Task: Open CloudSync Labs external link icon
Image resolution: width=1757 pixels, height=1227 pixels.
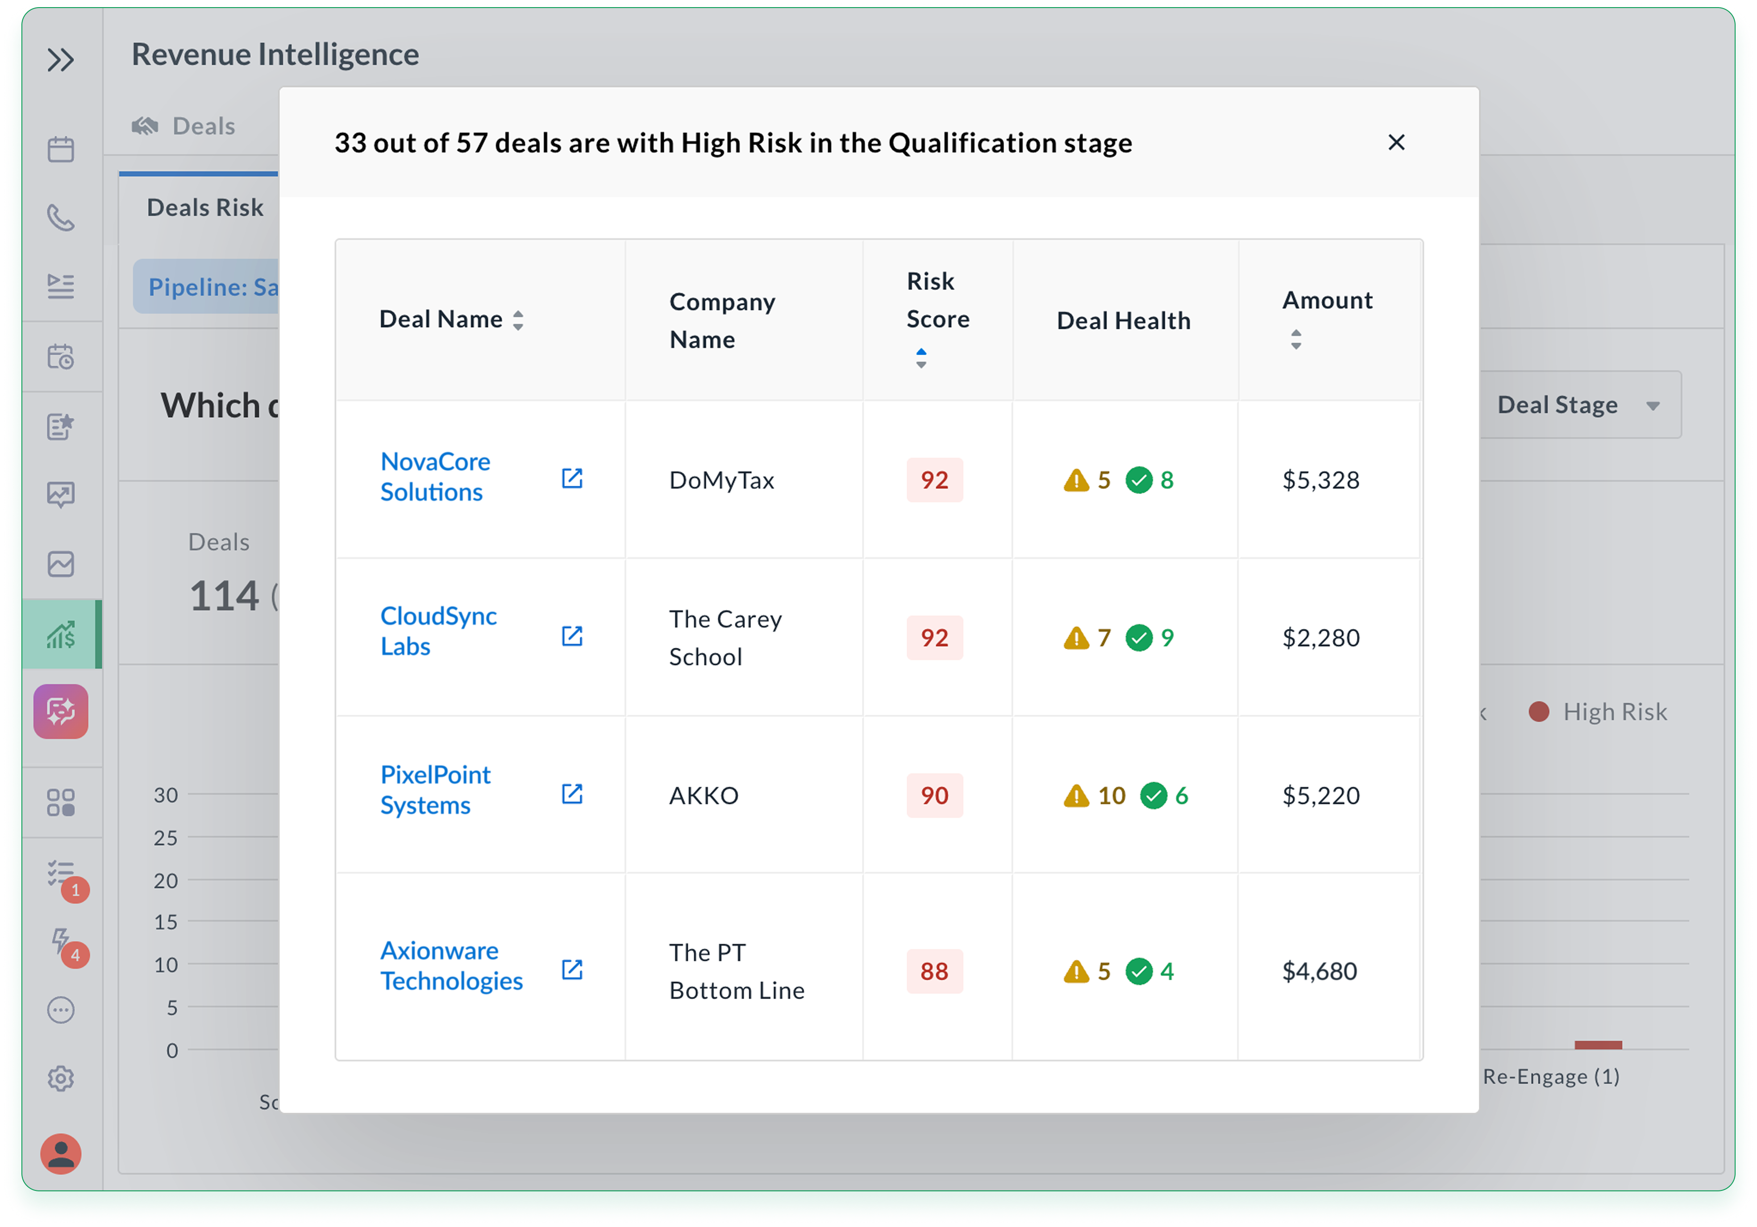Action: coord(572,636)
